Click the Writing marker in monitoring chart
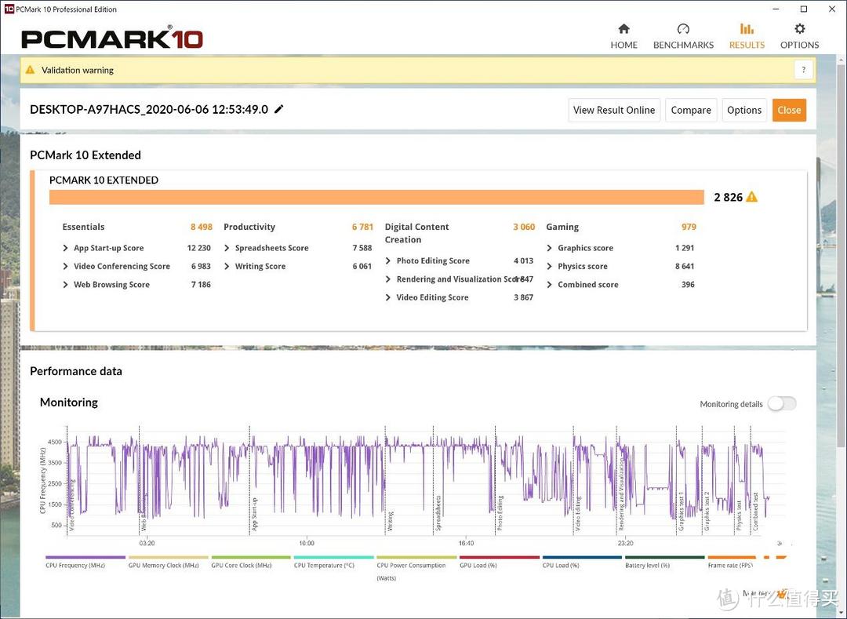847x619 pixels. tap(390, 521)
